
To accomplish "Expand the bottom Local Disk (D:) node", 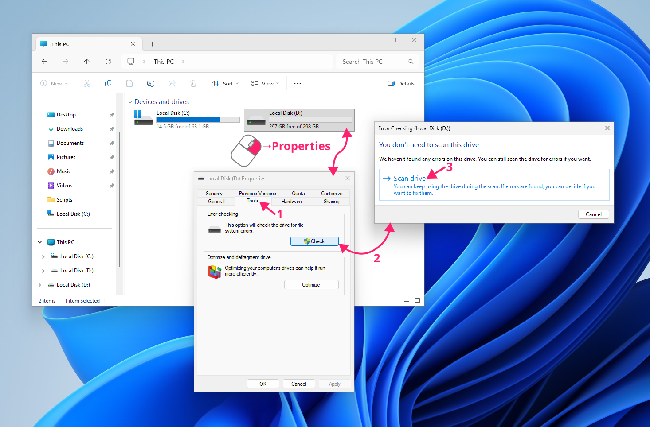I will tap(40, 285).
